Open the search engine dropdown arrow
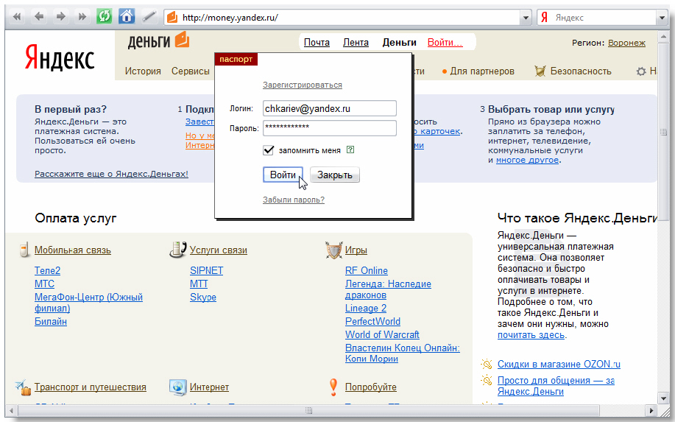675x422 pixels. [x=662, y=18]
